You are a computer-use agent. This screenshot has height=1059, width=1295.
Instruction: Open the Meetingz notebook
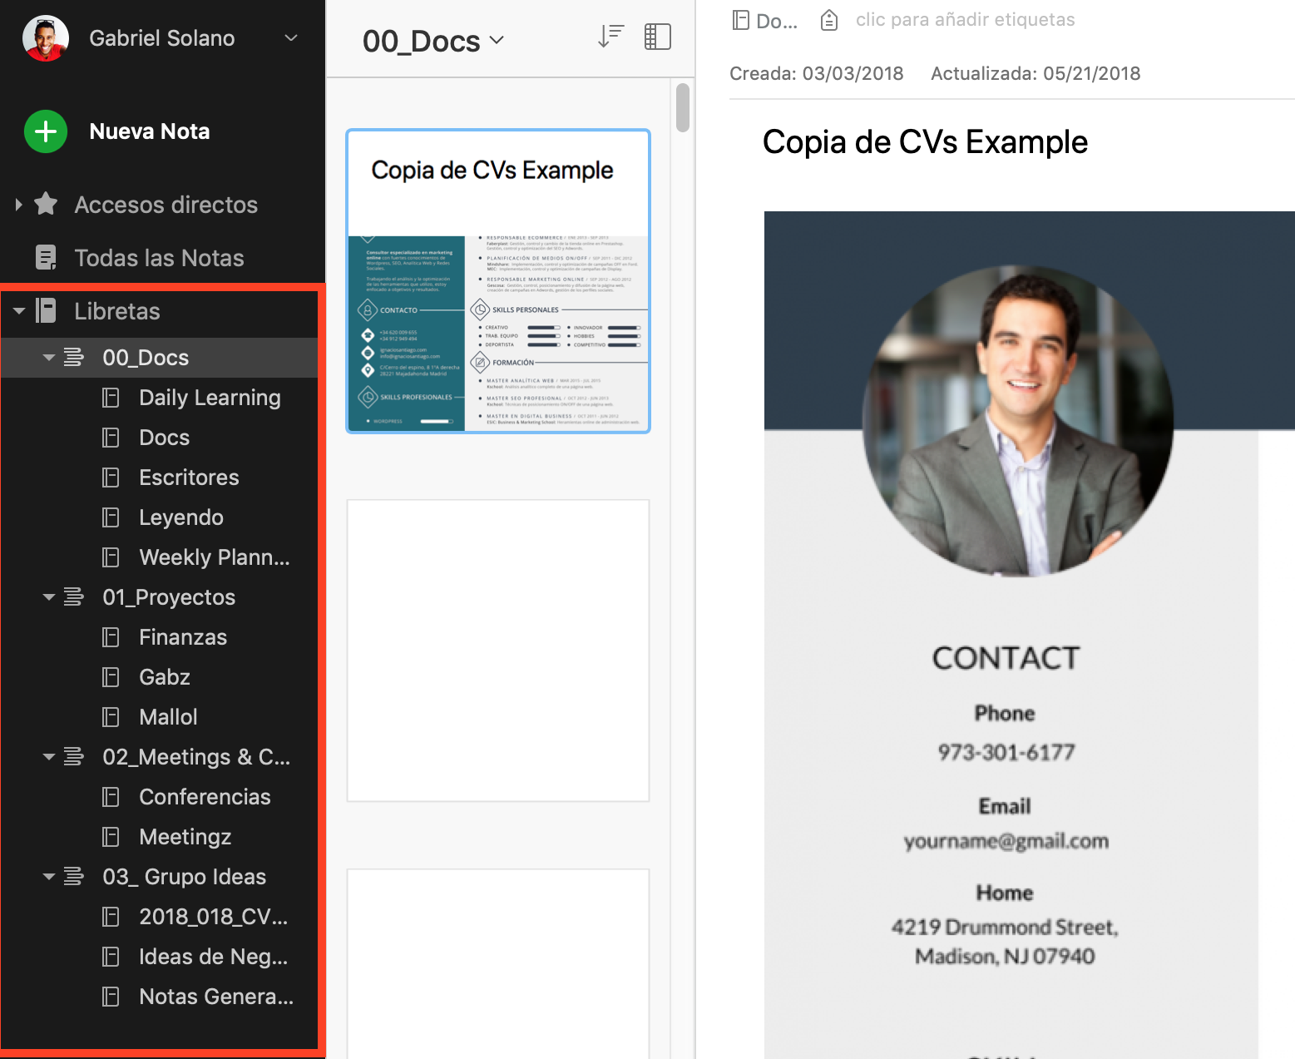click(185, 837)
